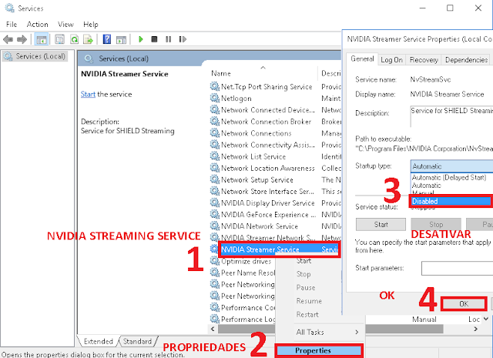This screenshot has height=358, width=493.
Task: Click the Description column header
Action: point(330,73)
